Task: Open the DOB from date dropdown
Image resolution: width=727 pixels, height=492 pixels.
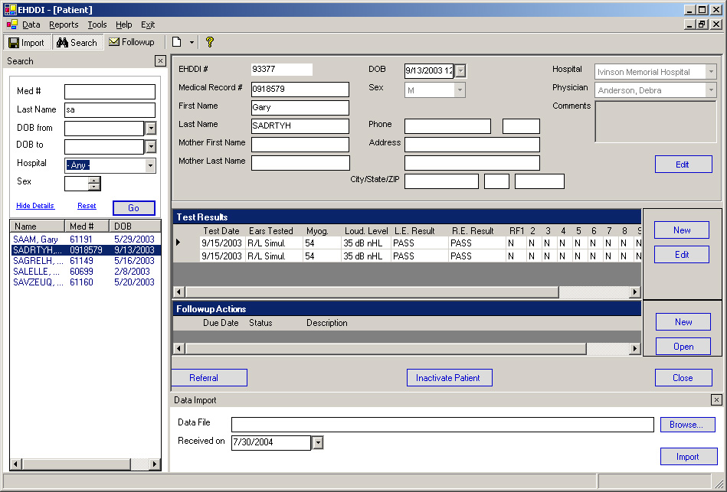Action: [x=150, y=129]
